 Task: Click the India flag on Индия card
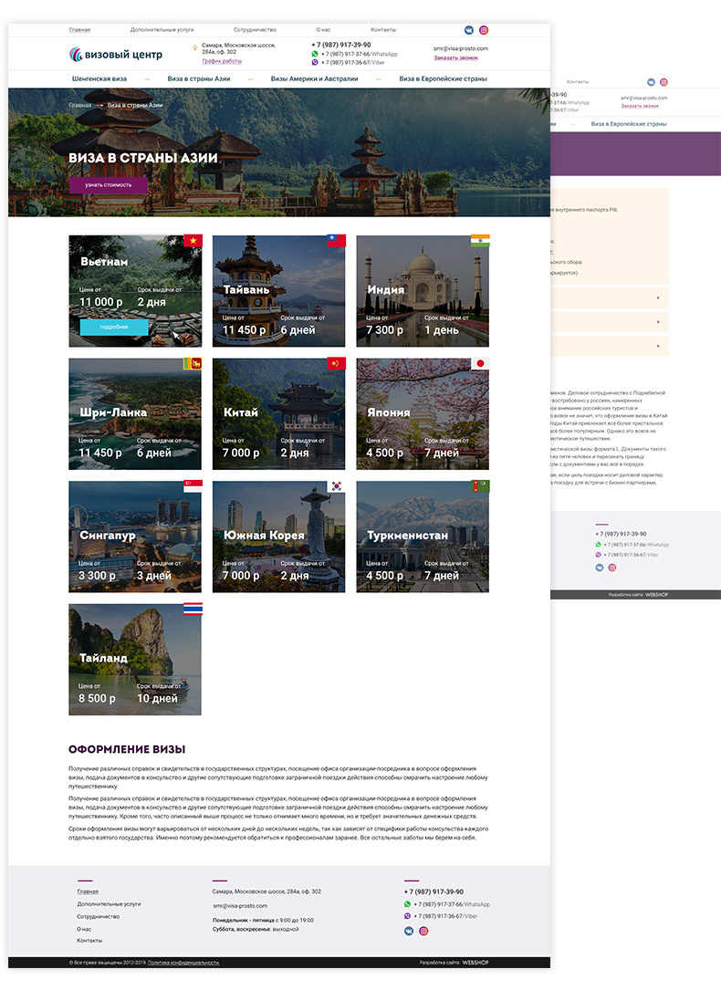click(480, 241)
